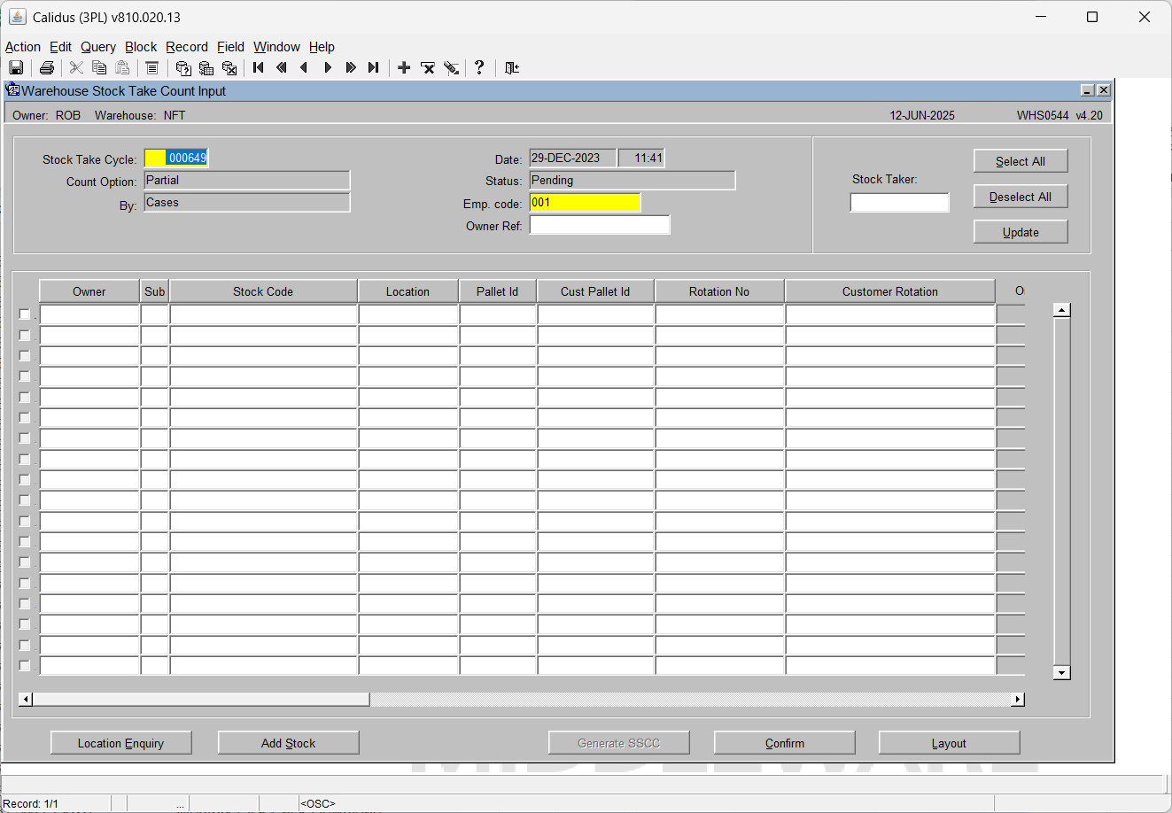1172x813 pixels.
Task: Click the Insert Record plus icon
Action: coord(404,67)
